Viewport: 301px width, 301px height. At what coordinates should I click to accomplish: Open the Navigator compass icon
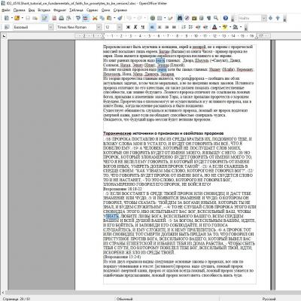(187, 18)
